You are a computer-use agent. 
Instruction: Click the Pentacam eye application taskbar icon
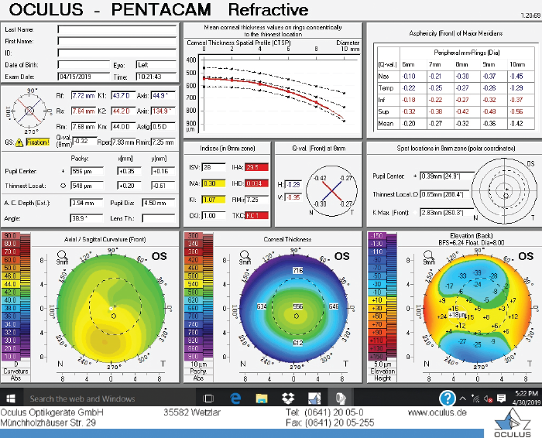pyautogui.click(x=341, y=399)
